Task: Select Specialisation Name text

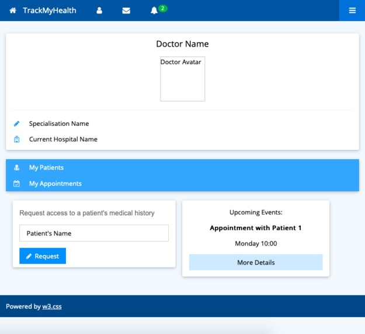Action: (x=59, y=124)
